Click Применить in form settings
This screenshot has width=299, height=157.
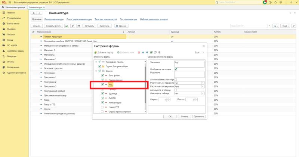point(199,117)
